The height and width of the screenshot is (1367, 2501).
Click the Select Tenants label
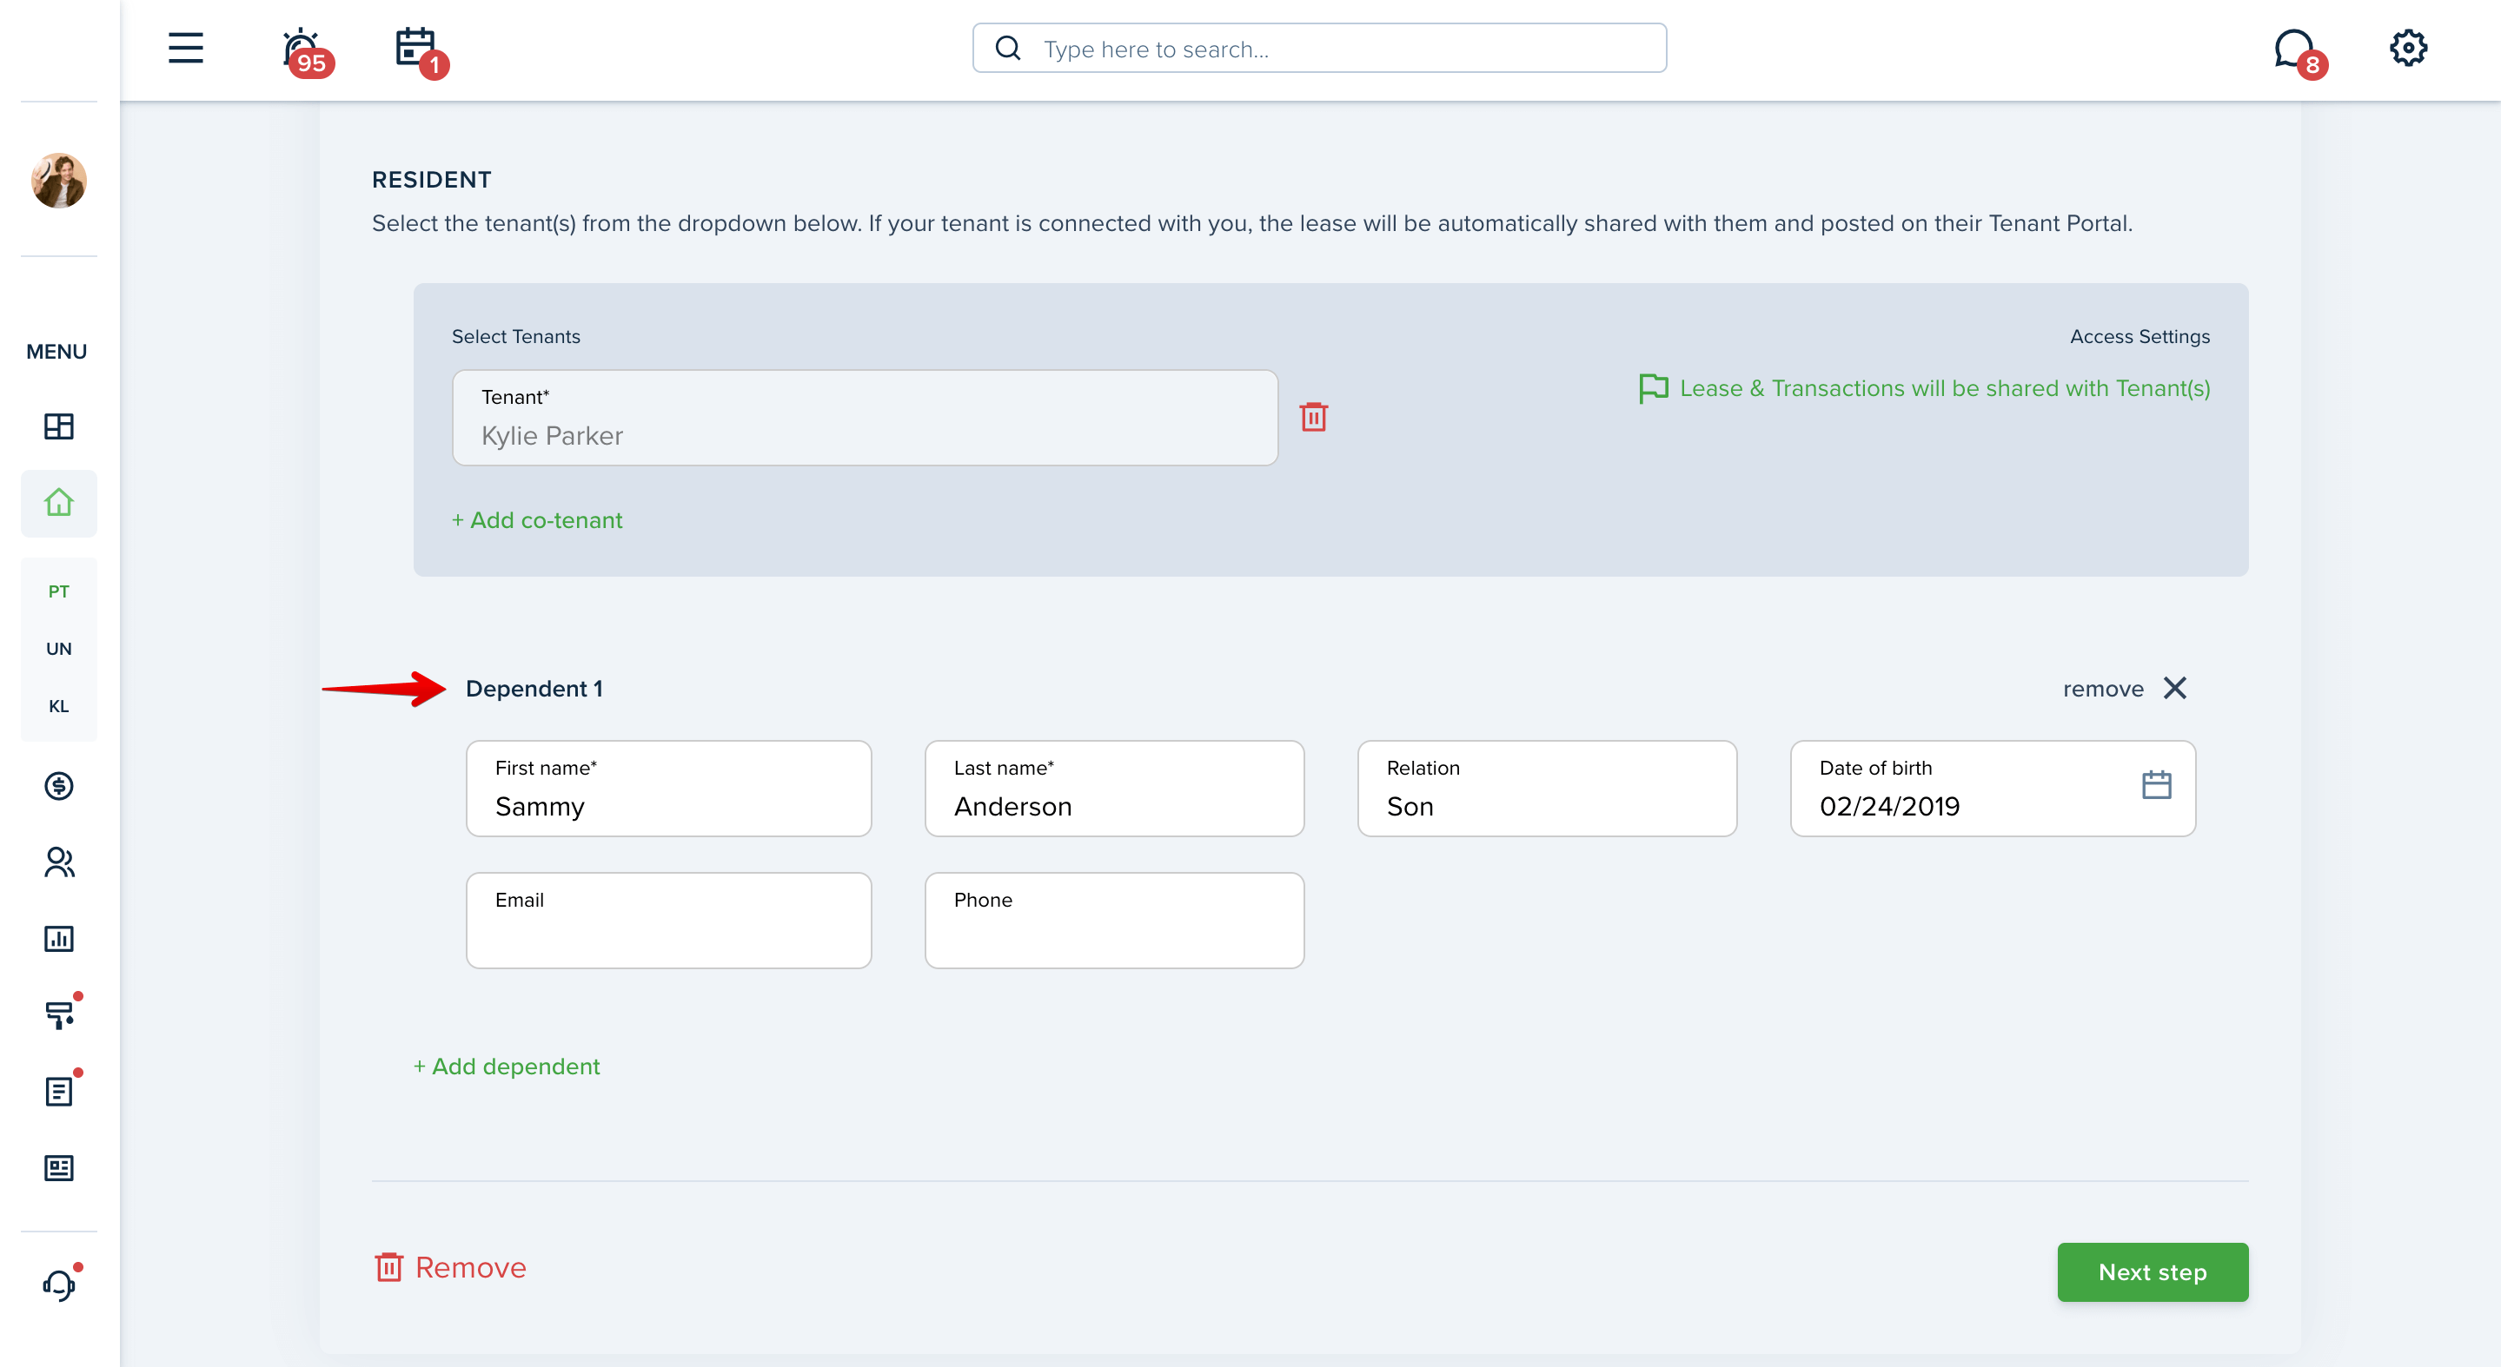[x=515, y=336]
